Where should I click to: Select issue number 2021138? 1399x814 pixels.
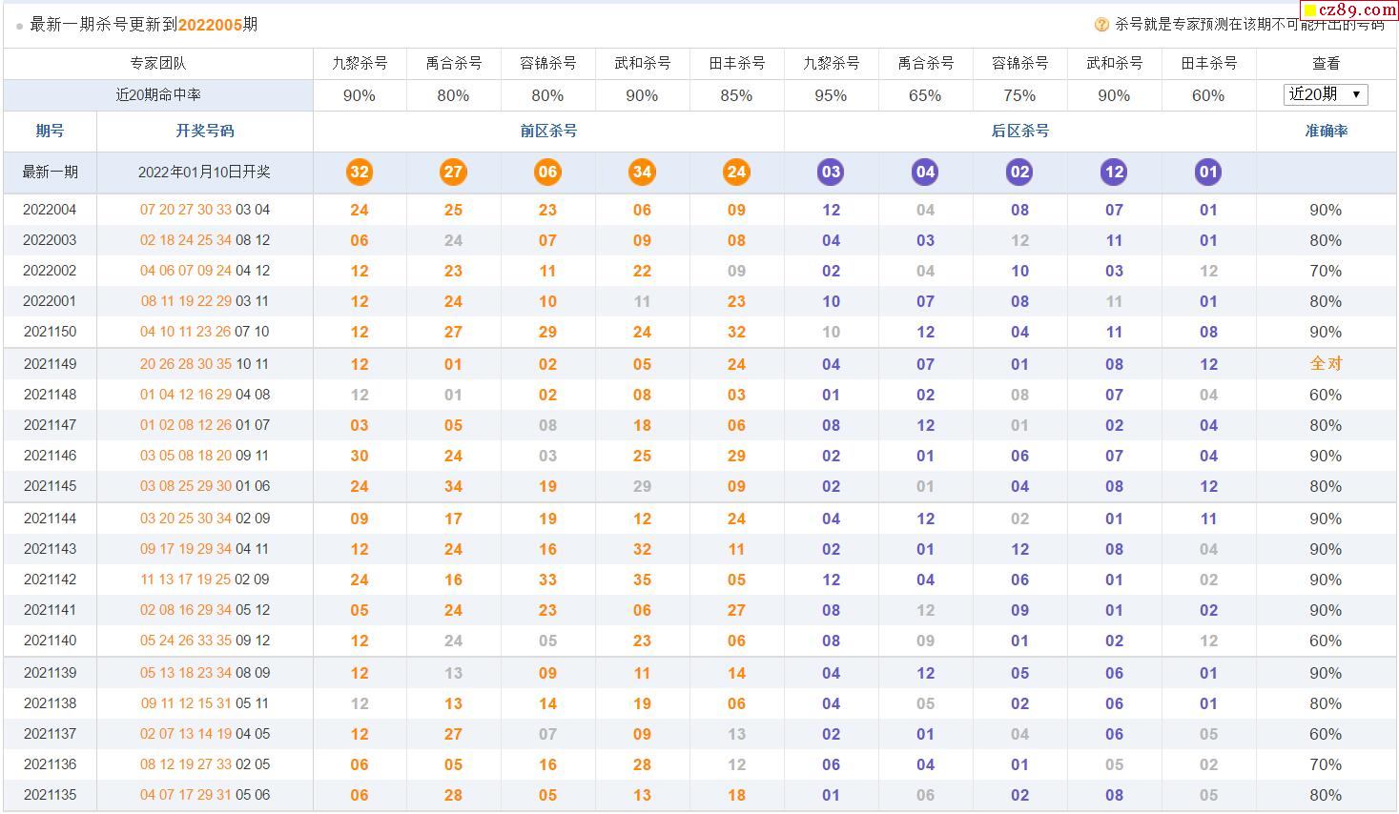coord(50,703)
